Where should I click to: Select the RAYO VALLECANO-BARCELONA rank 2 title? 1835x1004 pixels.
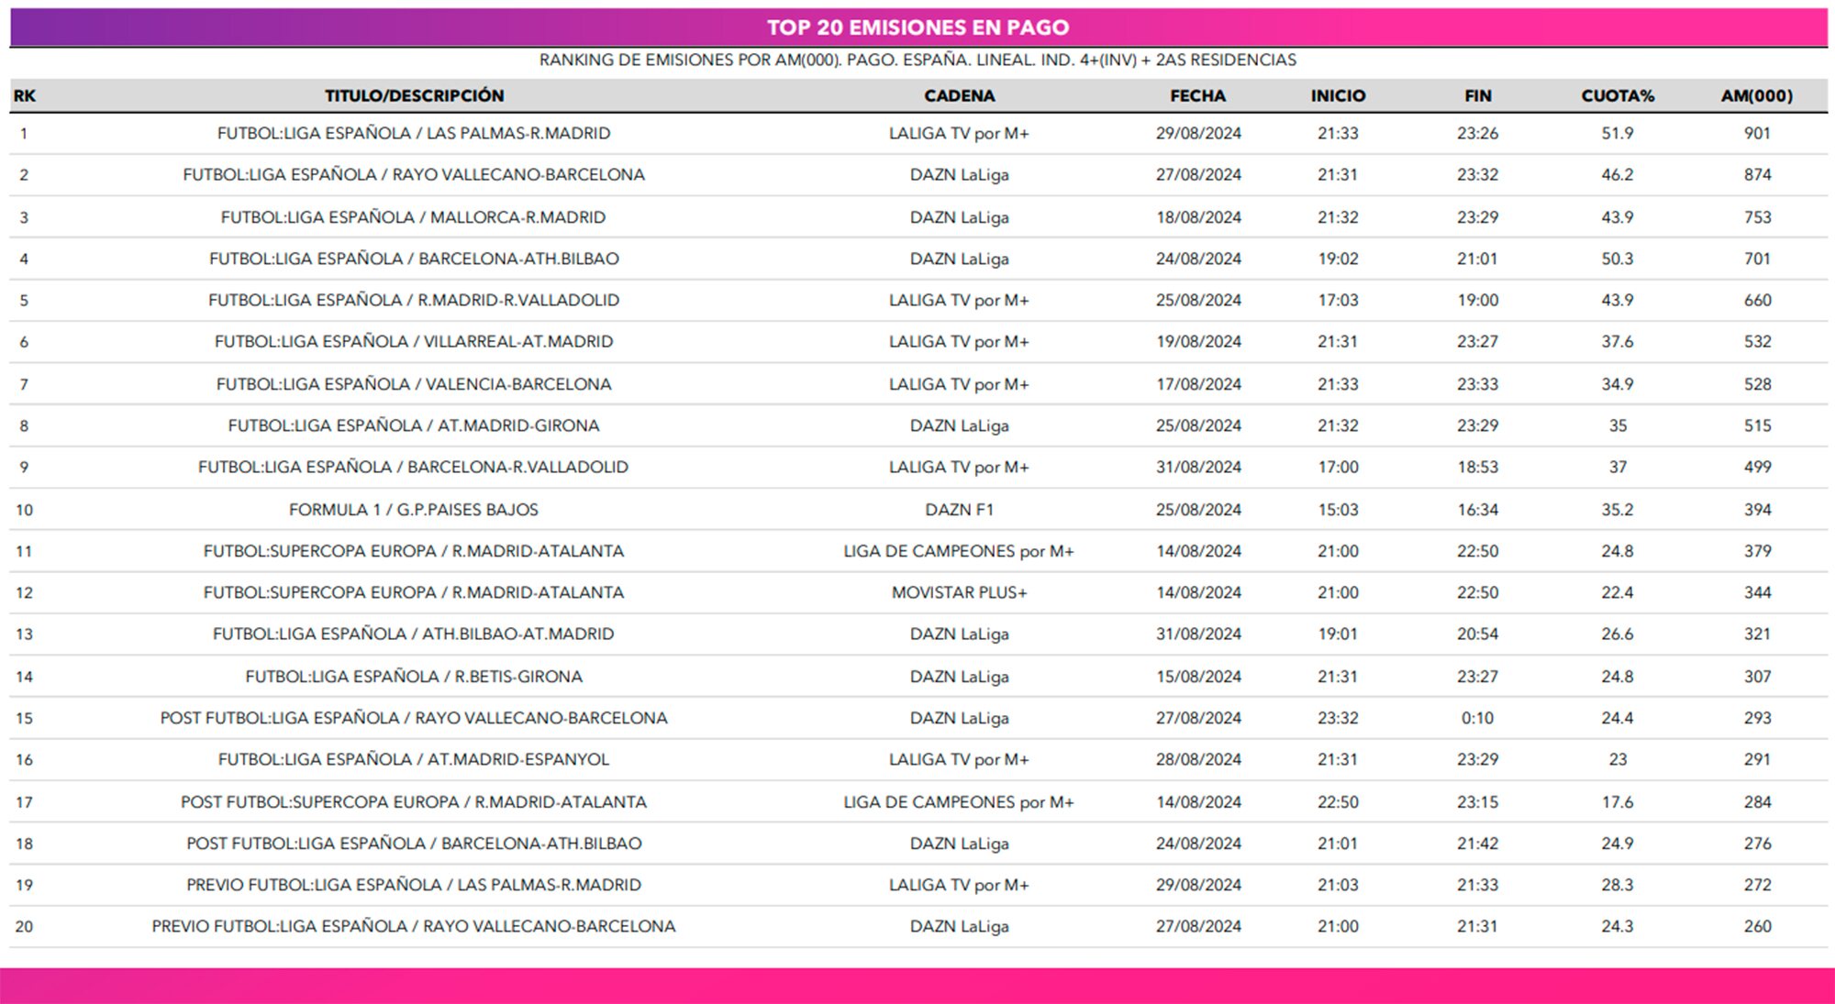[414, 174]
